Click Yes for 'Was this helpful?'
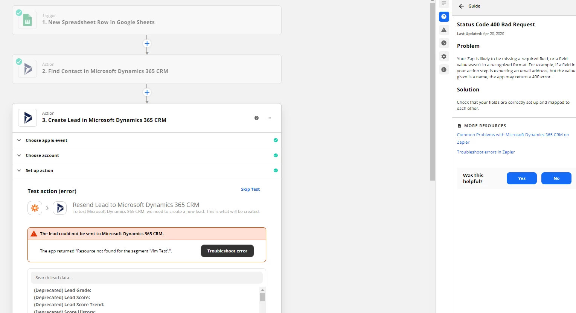576x313 pixels. click(x=521, y=178)
